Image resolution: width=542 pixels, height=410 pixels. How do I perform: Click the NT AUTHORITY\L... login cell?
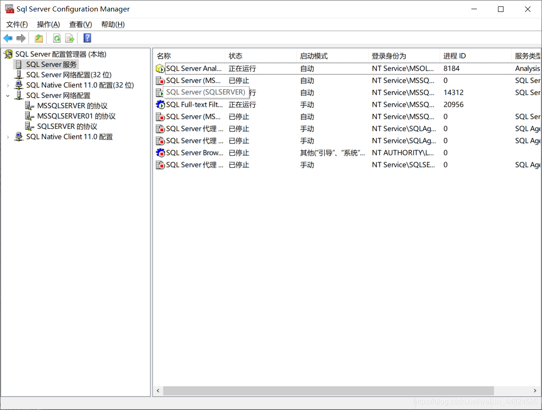(x=403, y=152)
